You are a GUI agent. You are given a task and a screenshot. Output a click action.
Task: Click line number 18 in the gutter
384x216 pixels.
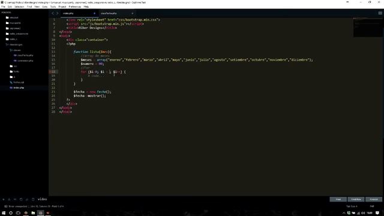tap(53, 72)
